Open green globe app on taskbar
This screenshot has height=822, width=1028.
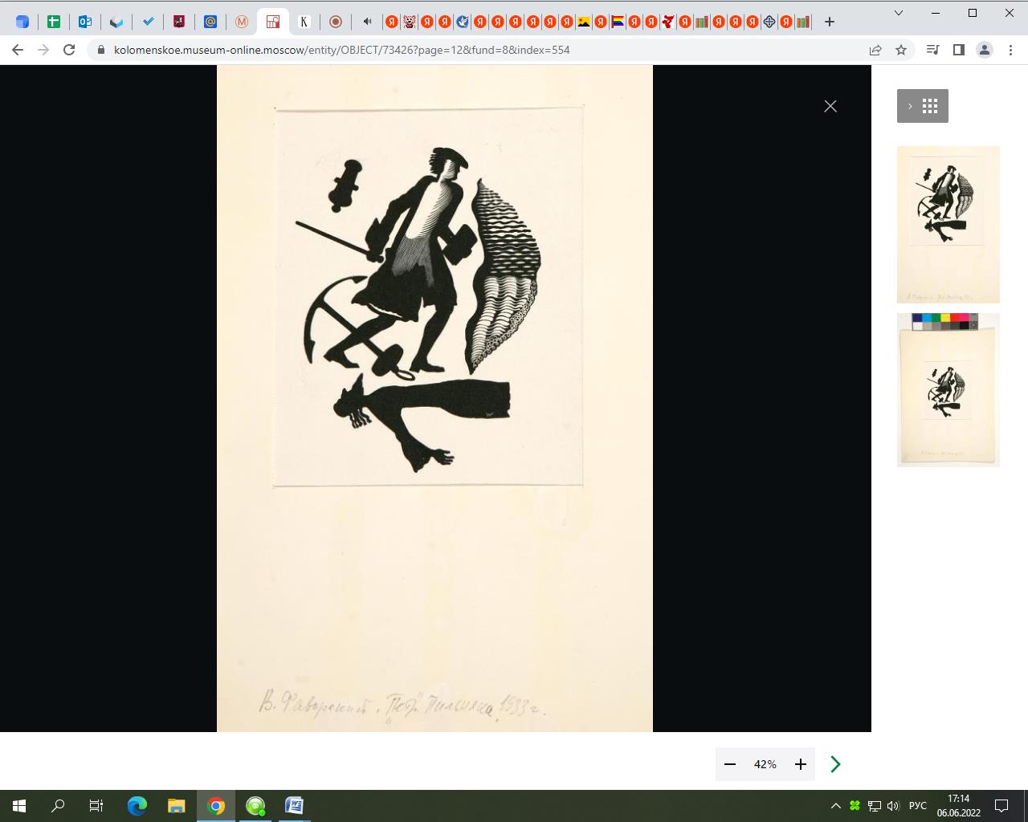(x=255, y=806)
